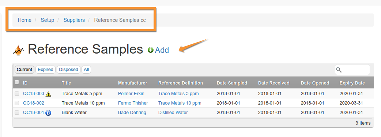Click the blue B blank icon on QC18-001
The image size is (381, 137).
coord(48,113)
